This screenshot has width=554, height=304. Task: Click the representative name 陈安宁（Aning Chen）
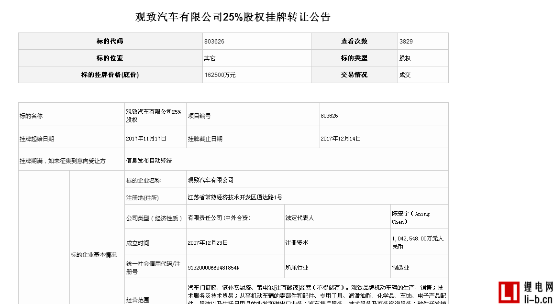pos(411,218)
